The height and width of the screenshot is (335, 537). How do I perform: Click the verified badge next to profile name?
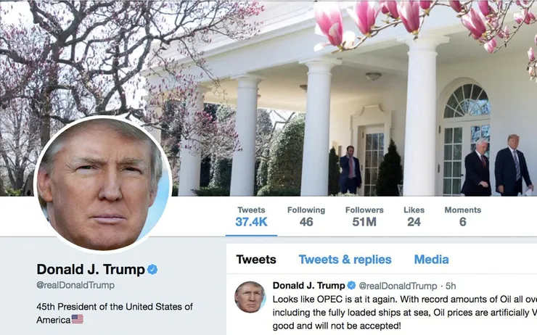click(152, 270)
